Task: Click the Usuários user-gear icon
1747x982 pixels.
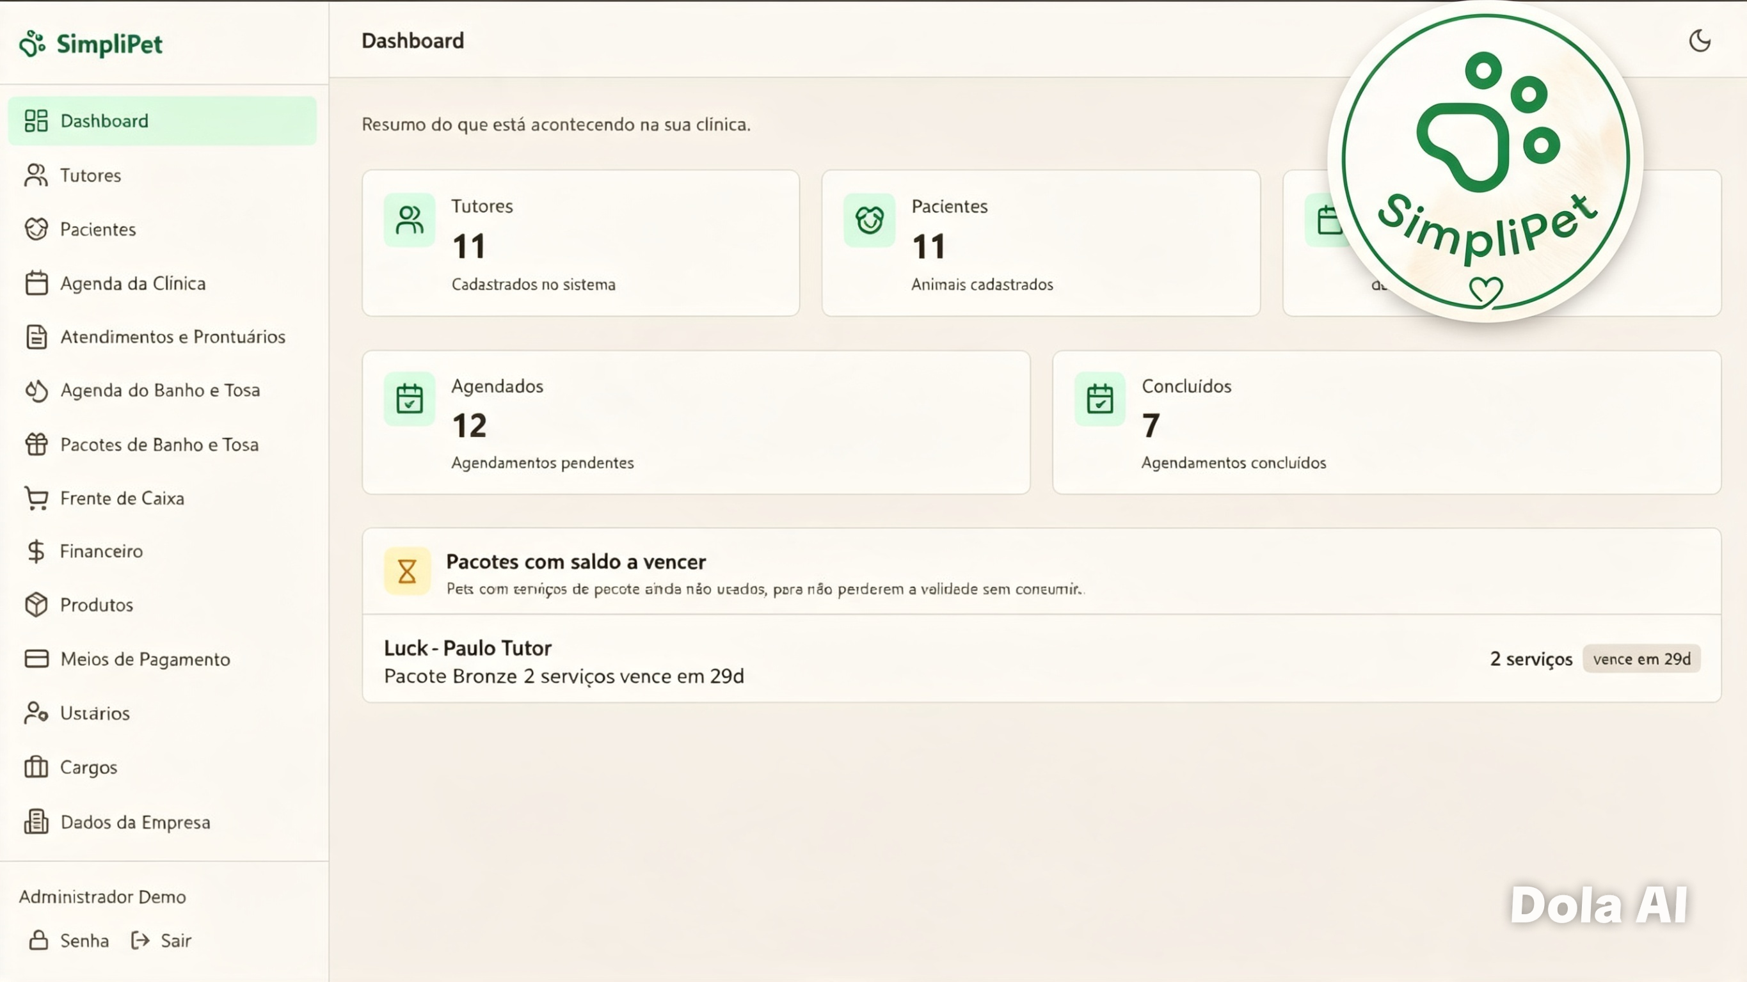Action: (36, 713)
